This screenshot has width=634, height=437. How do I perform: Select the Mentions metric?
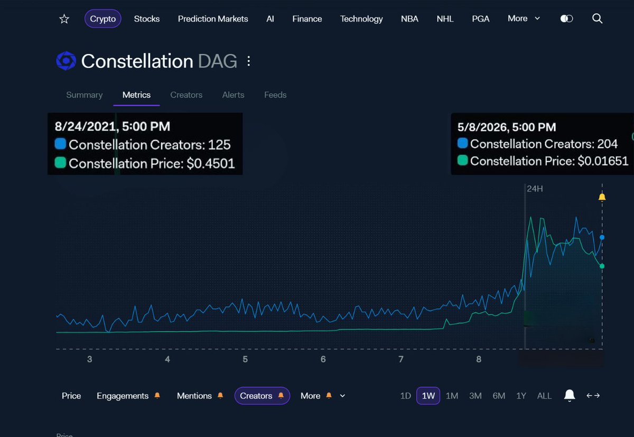pos(194,396)
